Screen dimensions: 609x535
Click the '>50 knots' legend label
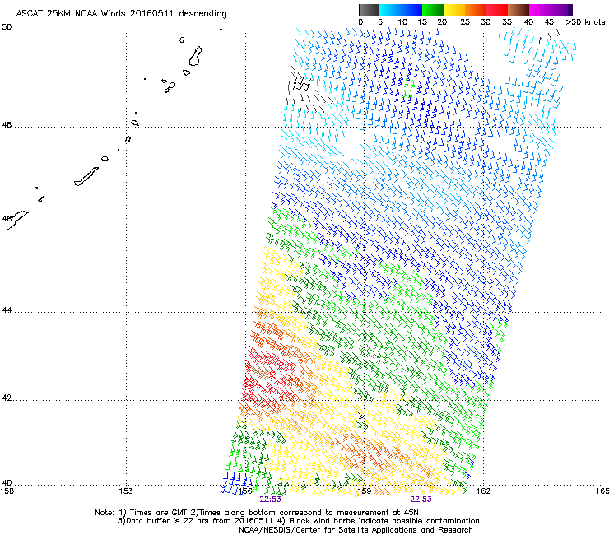(x=585, y=22)
